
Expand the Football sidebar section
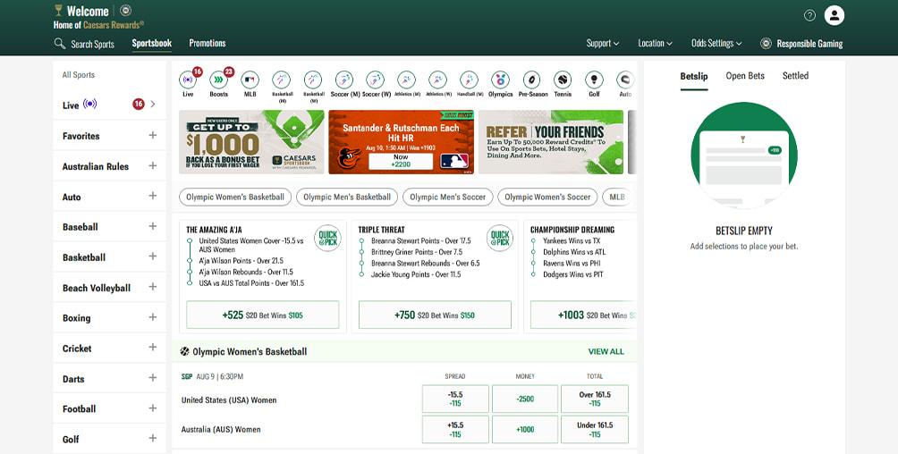pyautogui.click(x=152, y=408)
